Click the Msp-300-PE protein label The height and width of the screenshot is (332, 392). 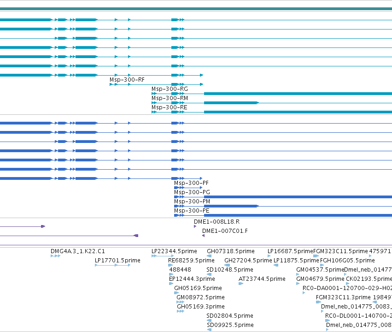pos(192,211)
